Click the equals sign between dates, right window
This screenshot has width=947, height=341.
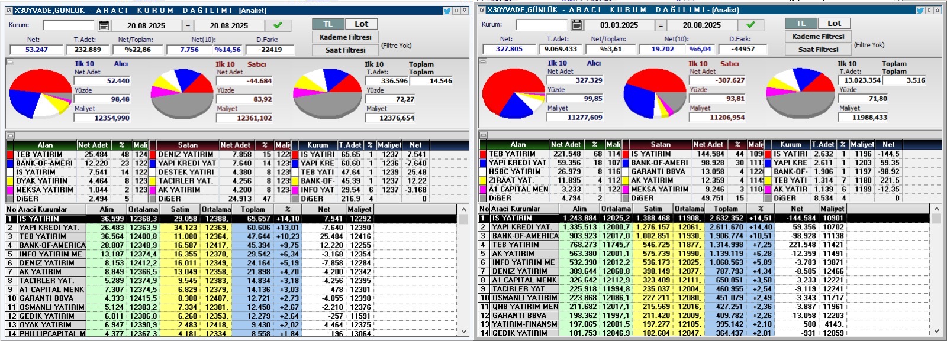661,25
